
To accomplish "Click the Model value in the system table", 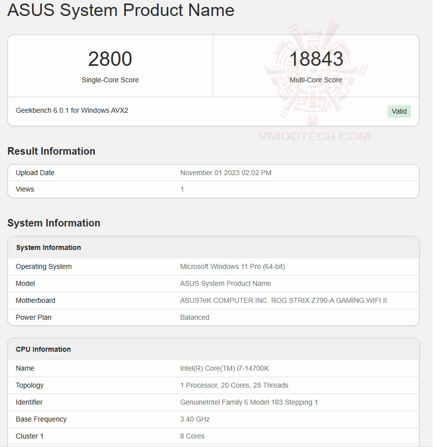I will pyautogui.click(x=225, y=283).
